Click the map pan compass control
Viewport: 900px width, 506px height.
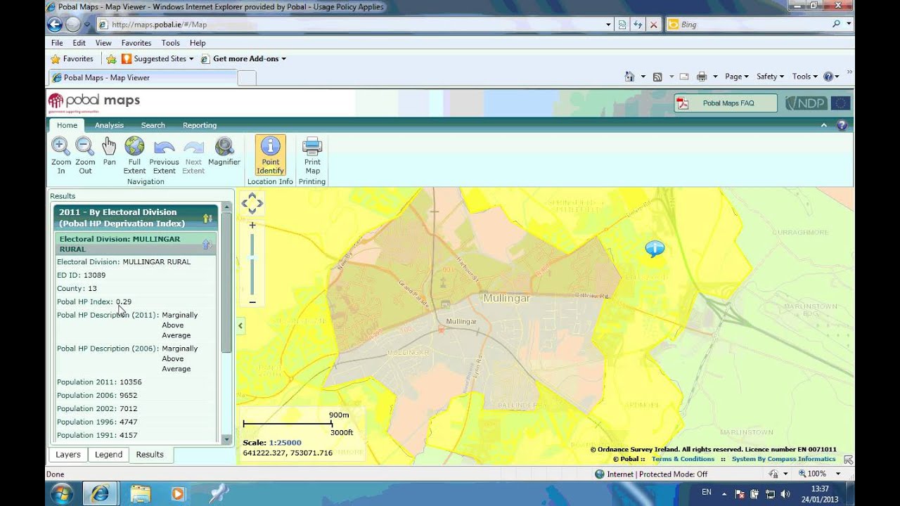(x=252, y=204)
